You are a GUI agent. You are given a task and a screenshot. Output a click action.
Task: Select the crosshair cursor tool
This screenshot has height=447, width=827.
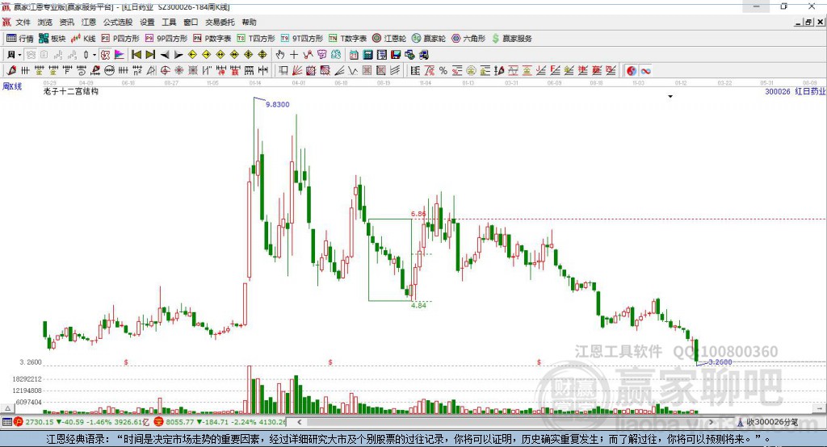pos(294,55)
